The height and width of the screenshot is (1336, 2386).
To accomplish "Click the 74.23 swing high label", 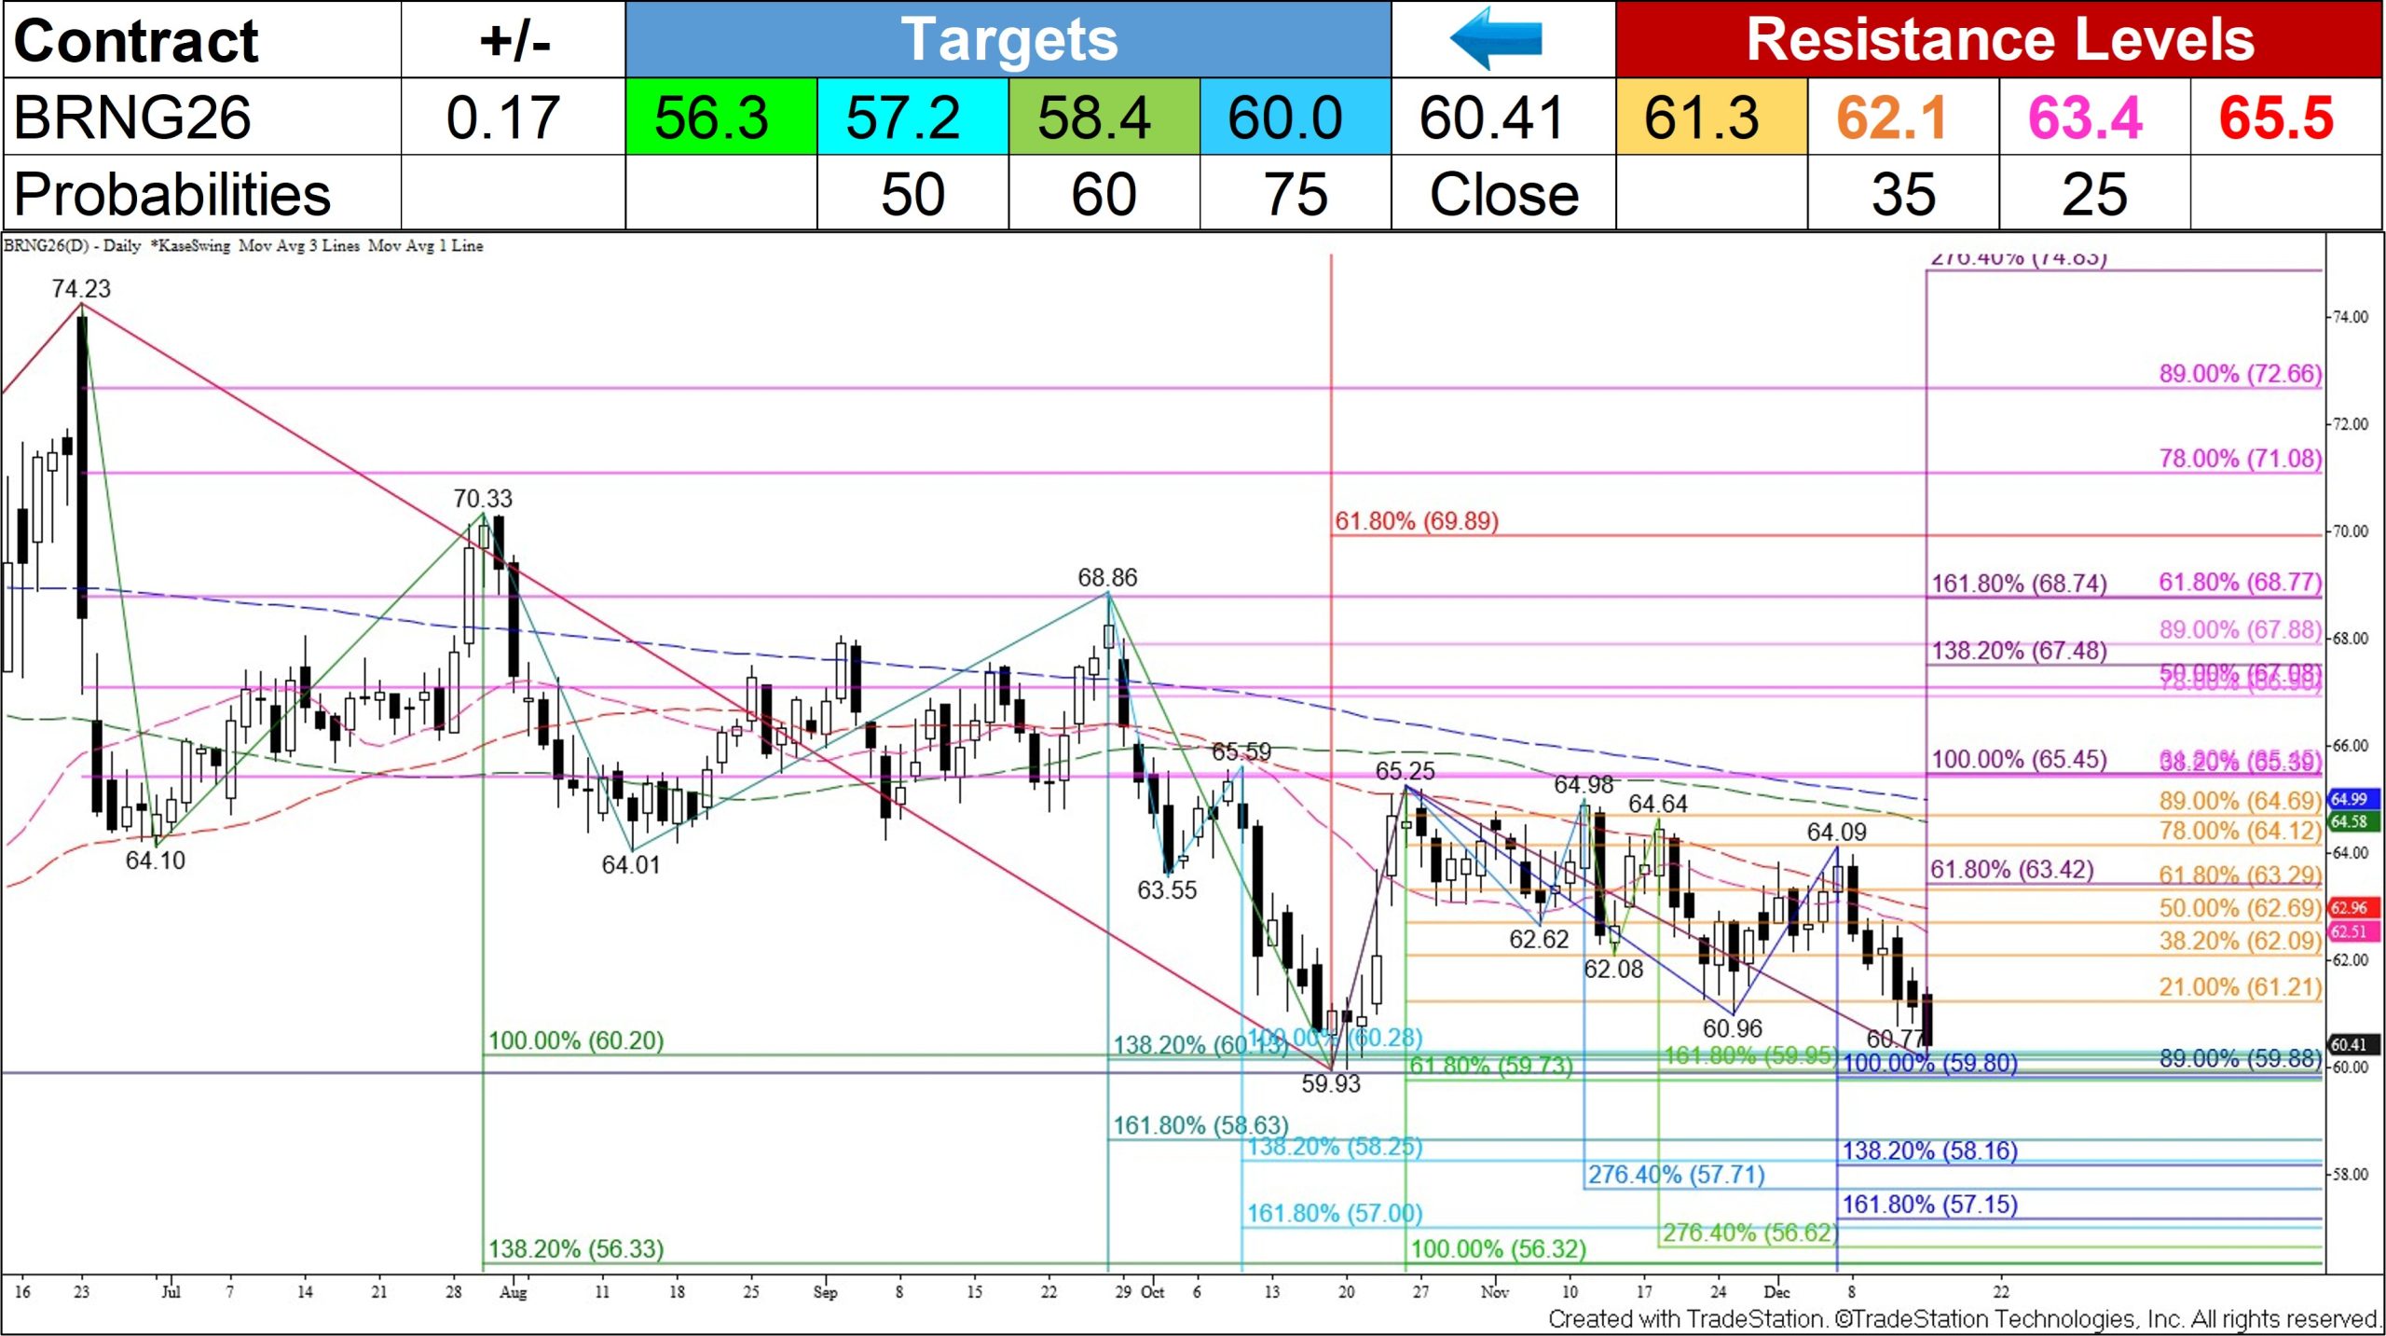I will coord(81,289).
